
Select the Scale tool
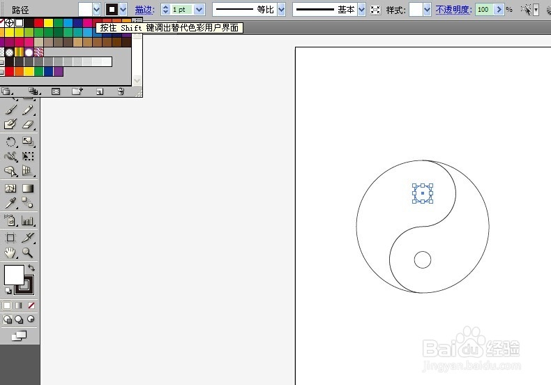coord(28,142)
